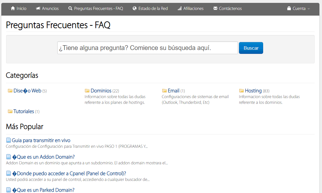The image size is (322, 193).
Task: Open the Dise�o Web category
Action: tap(27, 91)
